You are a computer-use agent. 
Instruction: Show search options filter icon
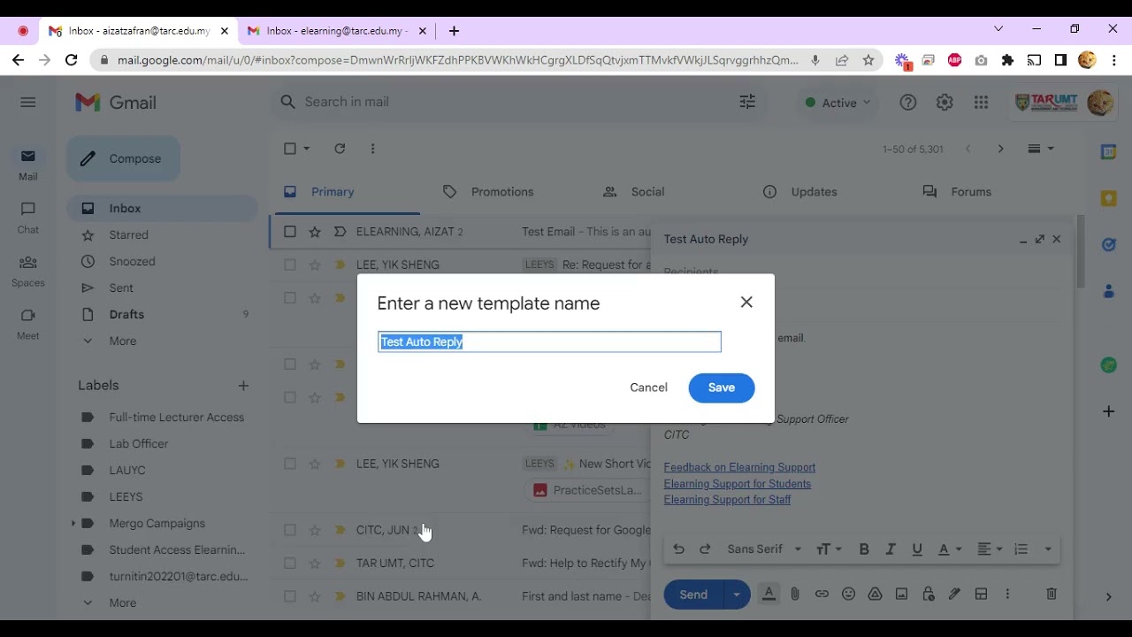click(x=747, y=102)
